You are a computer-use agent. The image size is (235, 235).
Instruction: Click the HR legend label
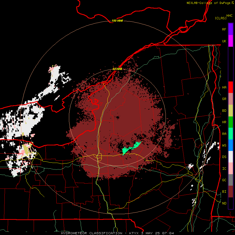point(224,122)
